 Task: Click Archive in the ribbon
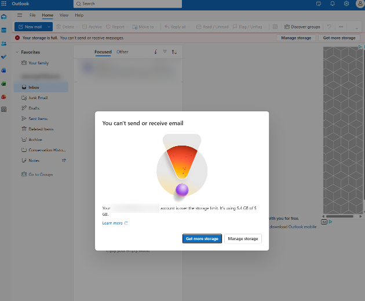click(x=92, y=27)
